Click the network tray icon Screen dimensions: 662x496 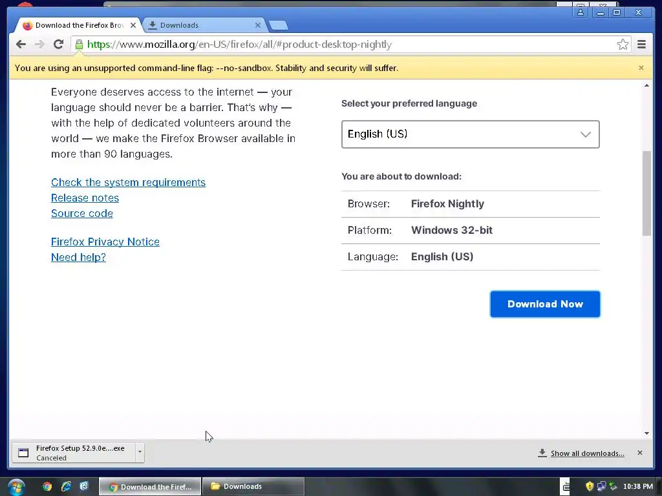click(601, 486)
